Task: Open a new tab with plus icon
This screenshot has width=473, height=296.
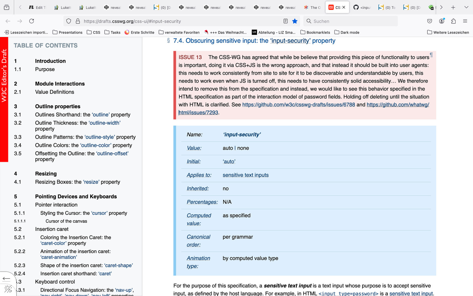Action: [453, 7]
